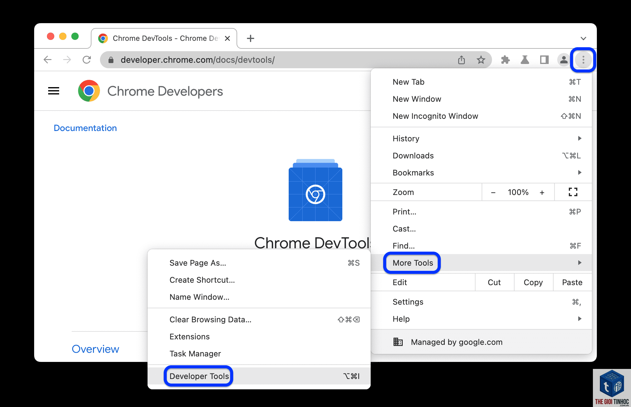Image resolution: width=631 pixels, height=407 pixels.
Task: Open Help menu entry
Action: (481, 319)
